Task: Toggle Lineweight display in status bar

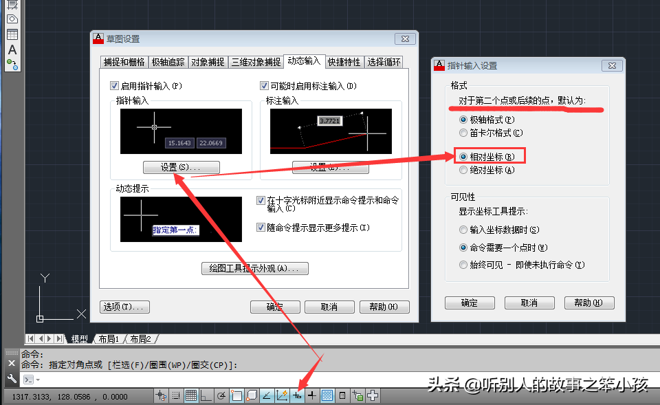Action: (312, 395)
